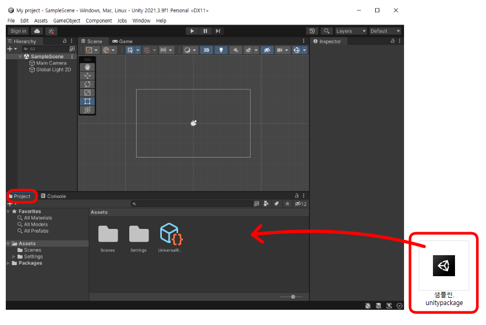
Task: Toggle hidden packages visibility 12
Action: tap(301, 204)
